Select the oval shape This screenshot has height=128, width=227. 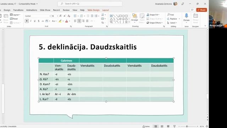click(123, 16)
